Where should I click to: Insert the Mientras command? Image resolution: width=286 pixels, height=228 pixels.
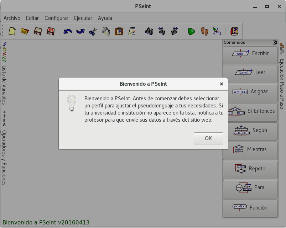point(250,151)
